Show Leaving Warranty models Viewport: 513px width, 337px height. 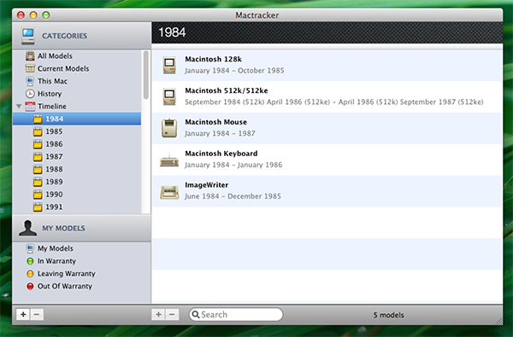coord(81,274)
